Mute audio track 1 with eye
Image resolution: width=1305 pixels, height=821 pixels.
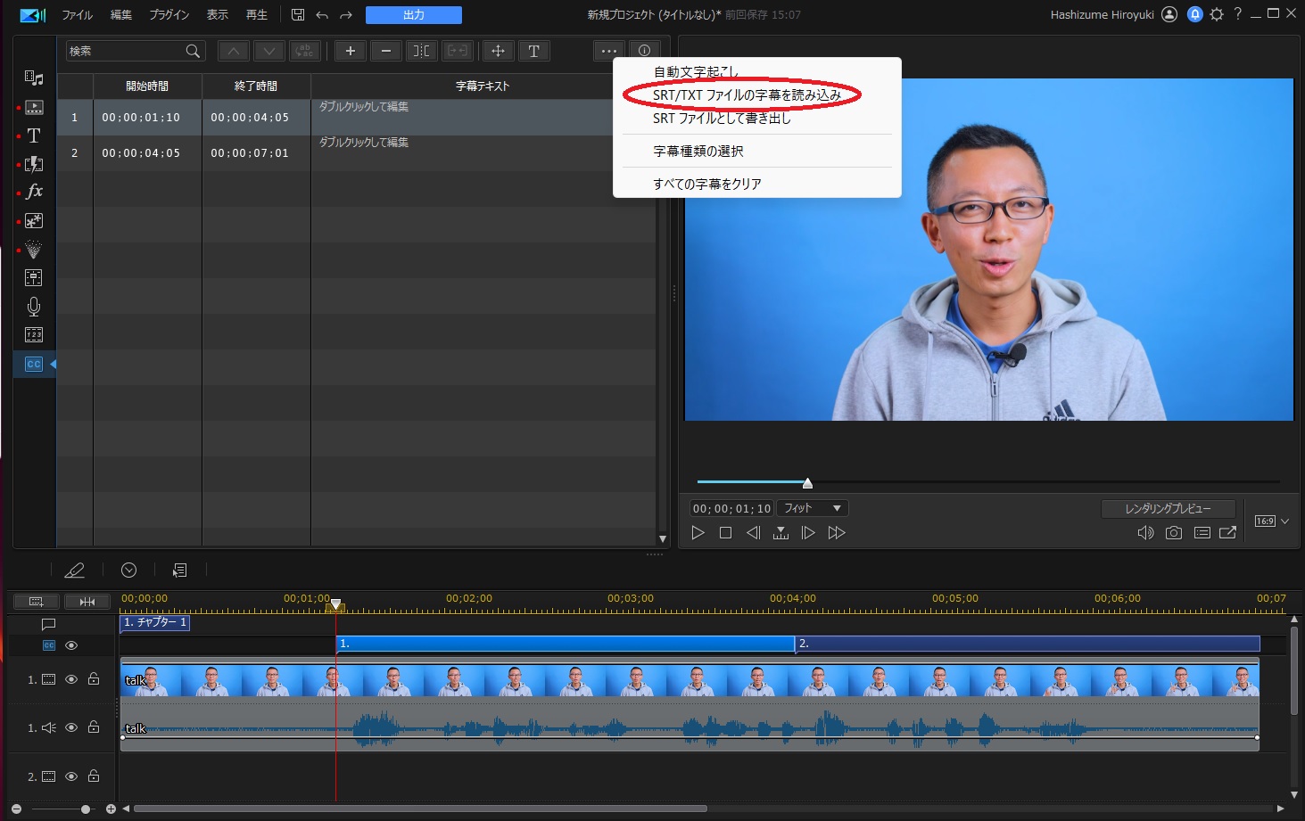click(x=71, y=727)
